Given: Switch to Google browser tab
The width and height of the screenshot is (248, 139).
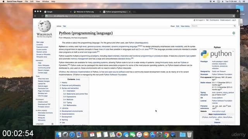Looking at the screenshot, I should point(57,12).
